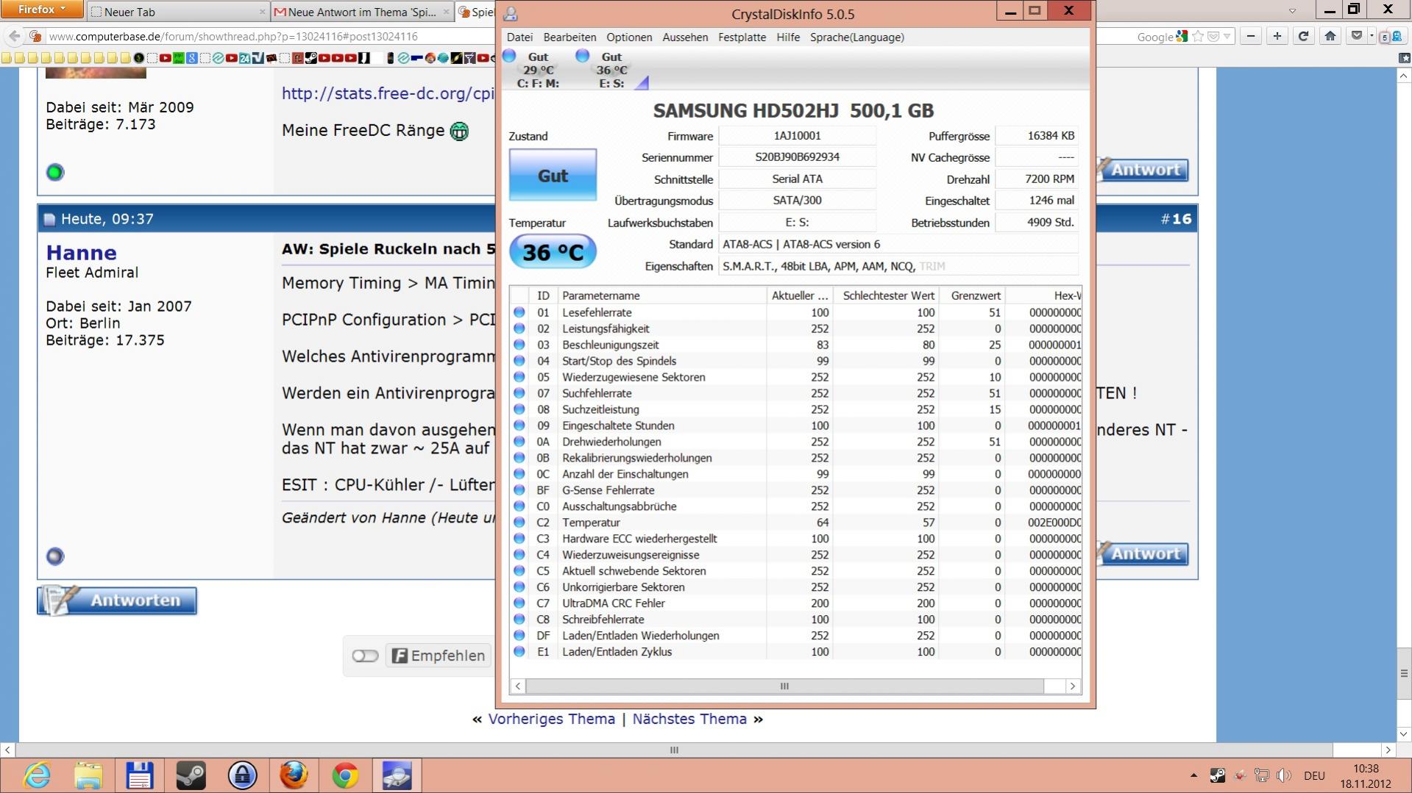Viewport: 1412px width, 793px height.
Task: Click the Firefox back navigation arrow
Action: pyautogui.click(x=14, y=36)
